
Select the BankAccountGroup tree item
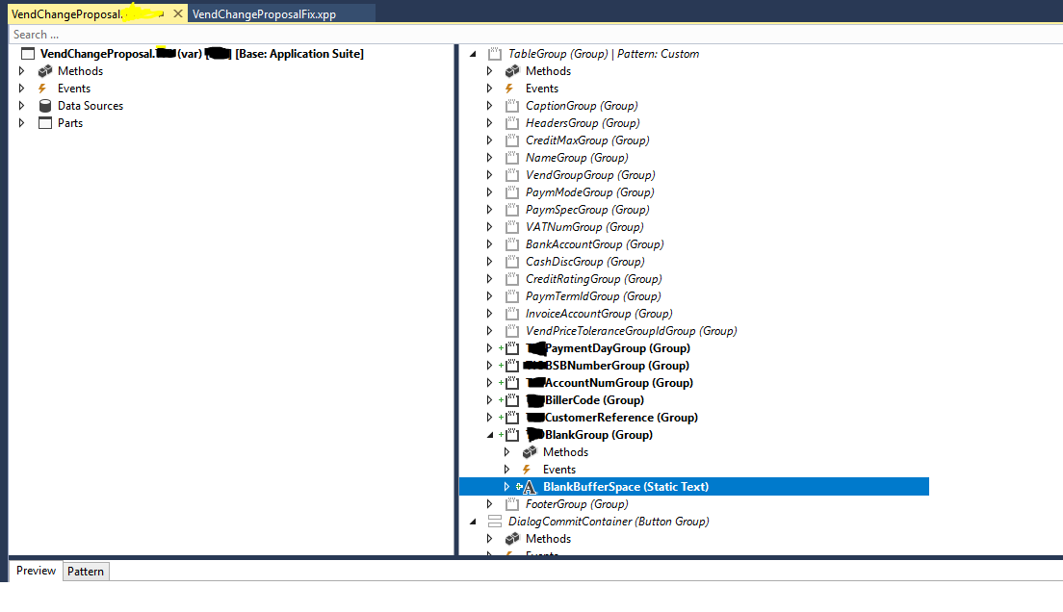[594, 244]
